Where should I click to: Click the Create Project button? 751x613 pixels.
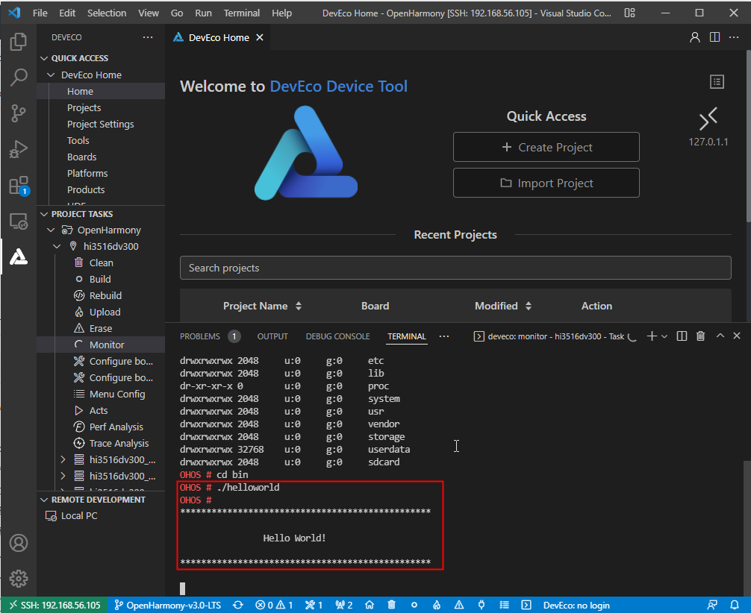pos(546,147)
